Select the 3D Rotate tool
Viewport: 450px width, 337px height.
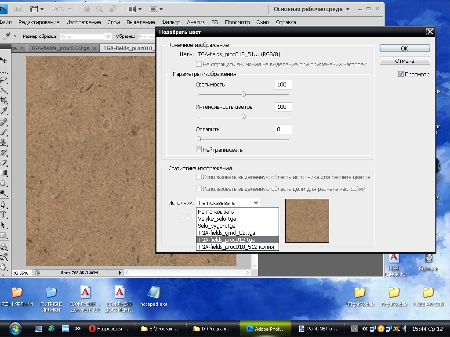coord(4,247)
